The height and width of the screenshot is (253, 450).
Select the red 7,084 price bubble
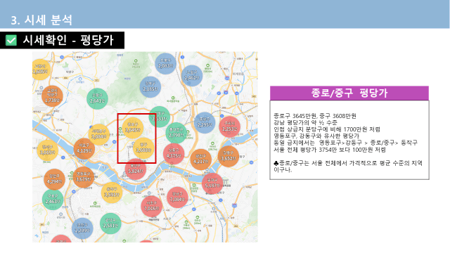click(x=177, y=197)
